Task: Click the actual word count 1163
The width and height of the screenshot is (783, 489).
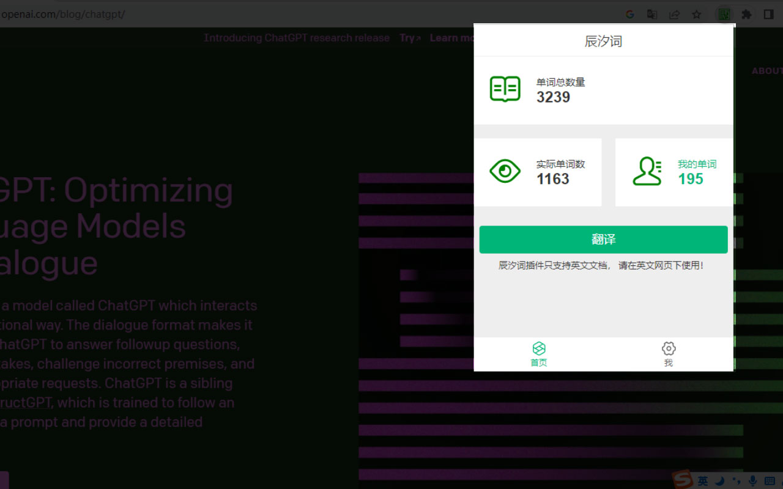Action: point(553,179)
